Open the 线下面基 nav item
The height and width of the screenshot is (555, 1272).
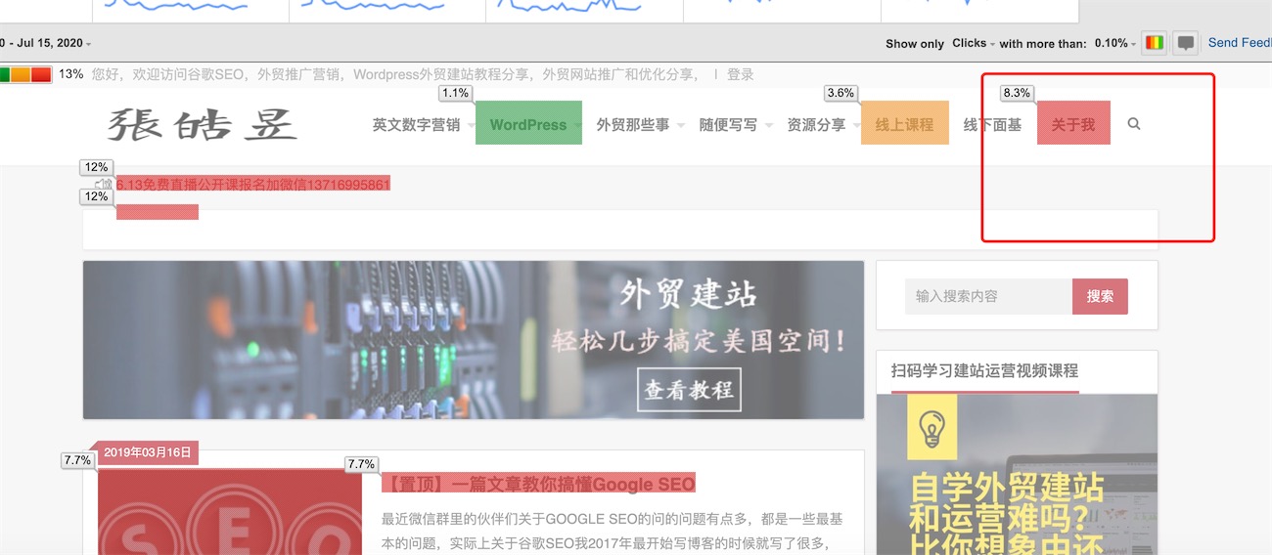992,125
